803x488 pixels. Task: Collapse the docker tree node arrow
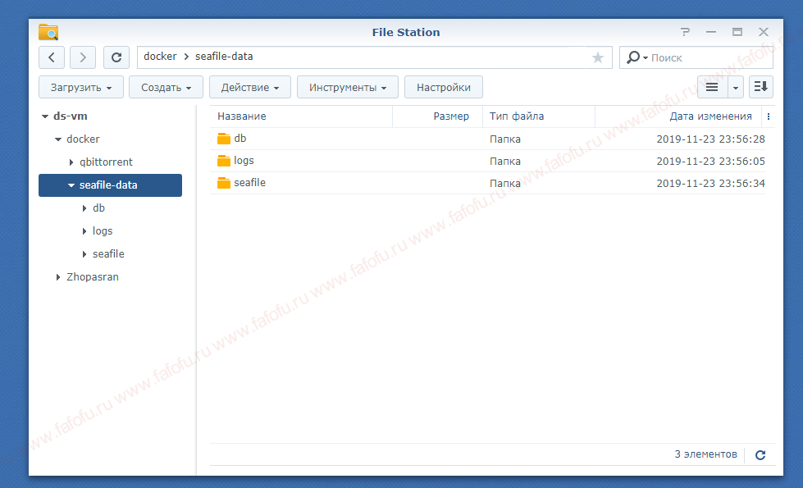point(58,139)
